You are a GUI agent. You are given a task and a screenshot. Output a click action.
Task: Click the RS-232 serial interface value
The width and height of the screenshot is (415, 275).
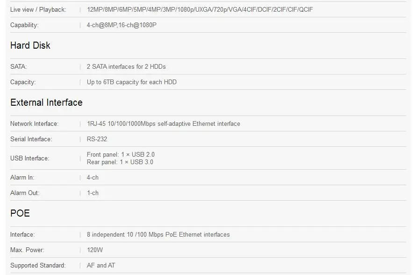tap(97, 139)
